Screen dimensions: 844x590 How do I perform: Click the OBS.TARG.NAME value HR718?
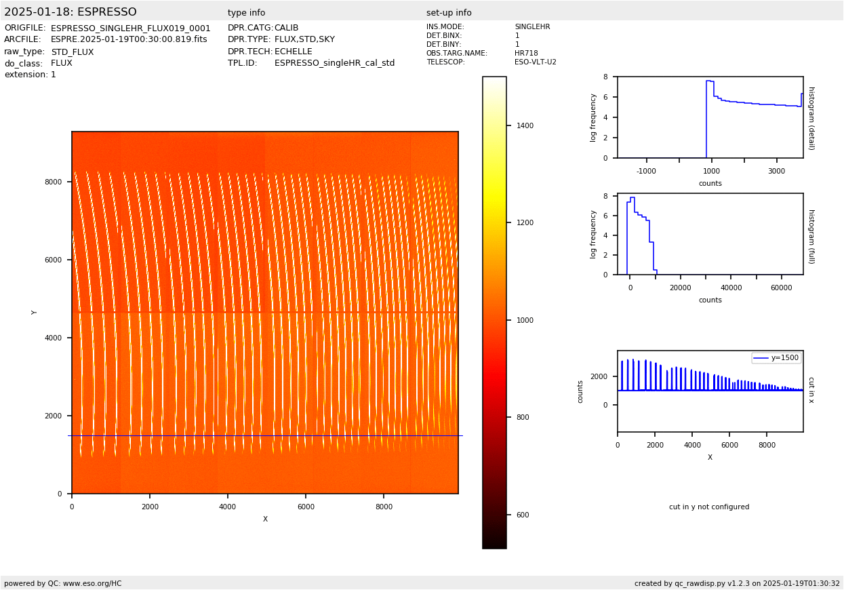coord(526,54)
